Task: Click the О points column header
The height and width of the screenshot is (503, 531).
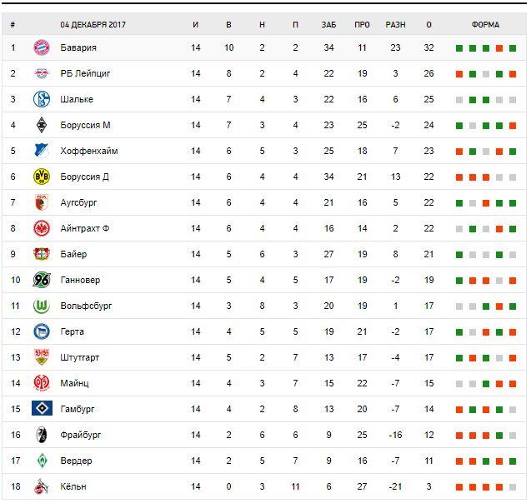Action: tap(428, 24)
